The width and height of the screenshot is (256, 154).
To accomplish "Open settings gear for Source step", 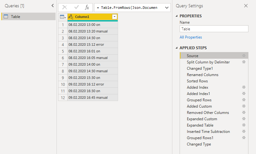I will [x=244, y=56].
